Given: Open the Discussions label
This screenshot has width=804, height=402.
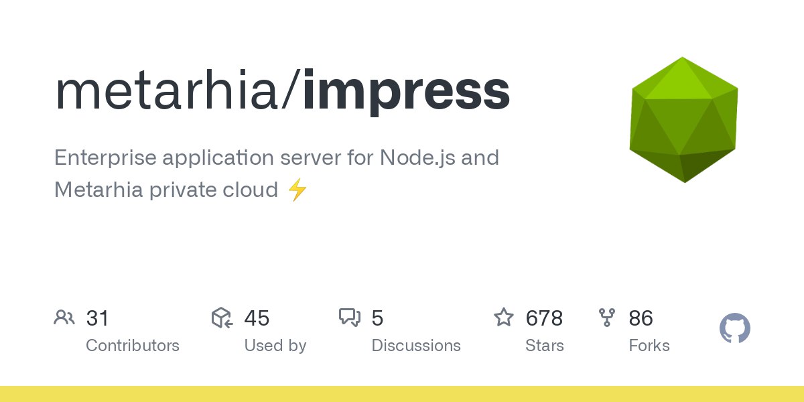Looking at the screenshot, I should pyautogui.click(x=416, y=346).
